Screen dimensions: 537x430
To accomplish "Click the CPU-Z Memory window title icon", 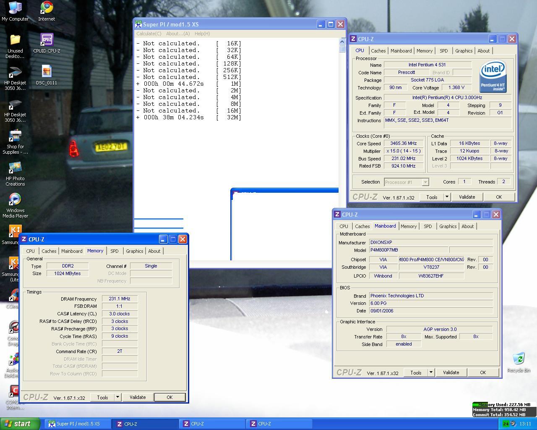I will coord(24,239).
